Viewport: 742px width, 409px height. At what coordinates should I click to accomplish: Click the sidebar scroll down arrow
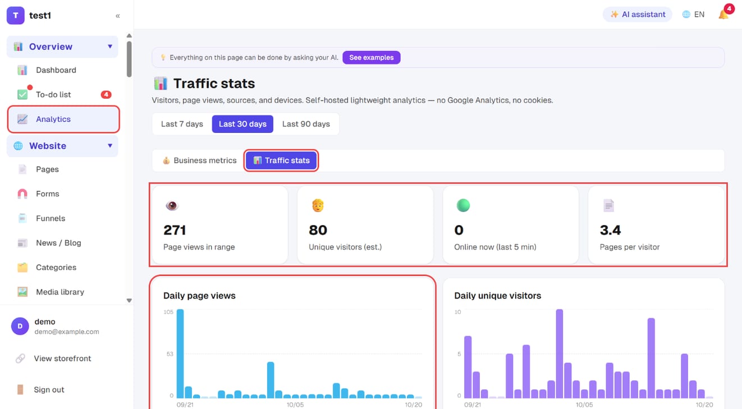coord(129,301)
